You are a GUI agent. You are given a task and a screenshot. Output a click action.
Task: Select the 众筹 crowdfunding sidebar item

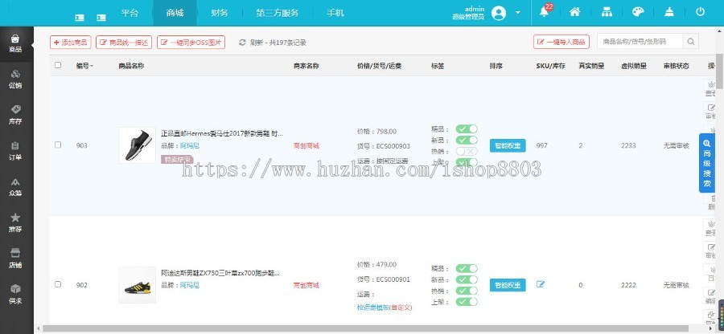point(15,187)
